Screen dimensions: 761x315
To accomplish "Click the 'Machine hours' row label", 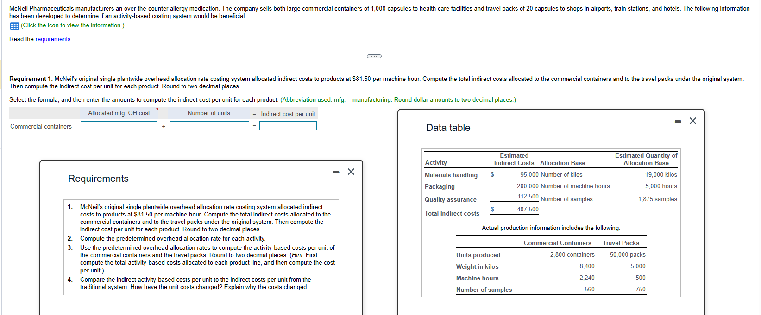I will [x=477, y=278].
